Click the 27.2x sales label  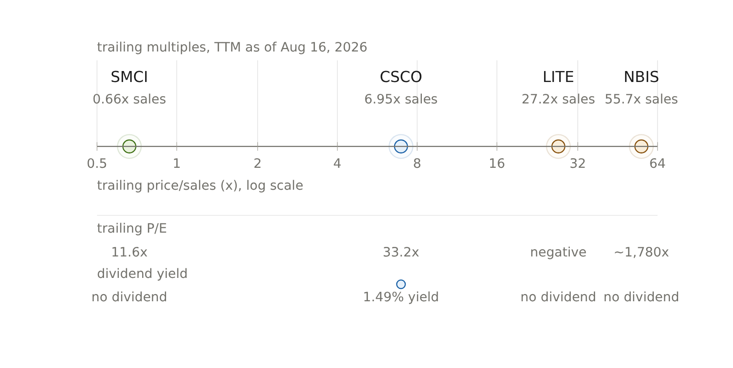(x=558, y=100)
